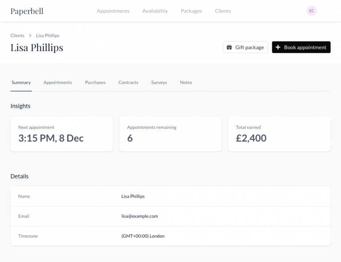Open Packages in the top navigation

tap(191, 11)
